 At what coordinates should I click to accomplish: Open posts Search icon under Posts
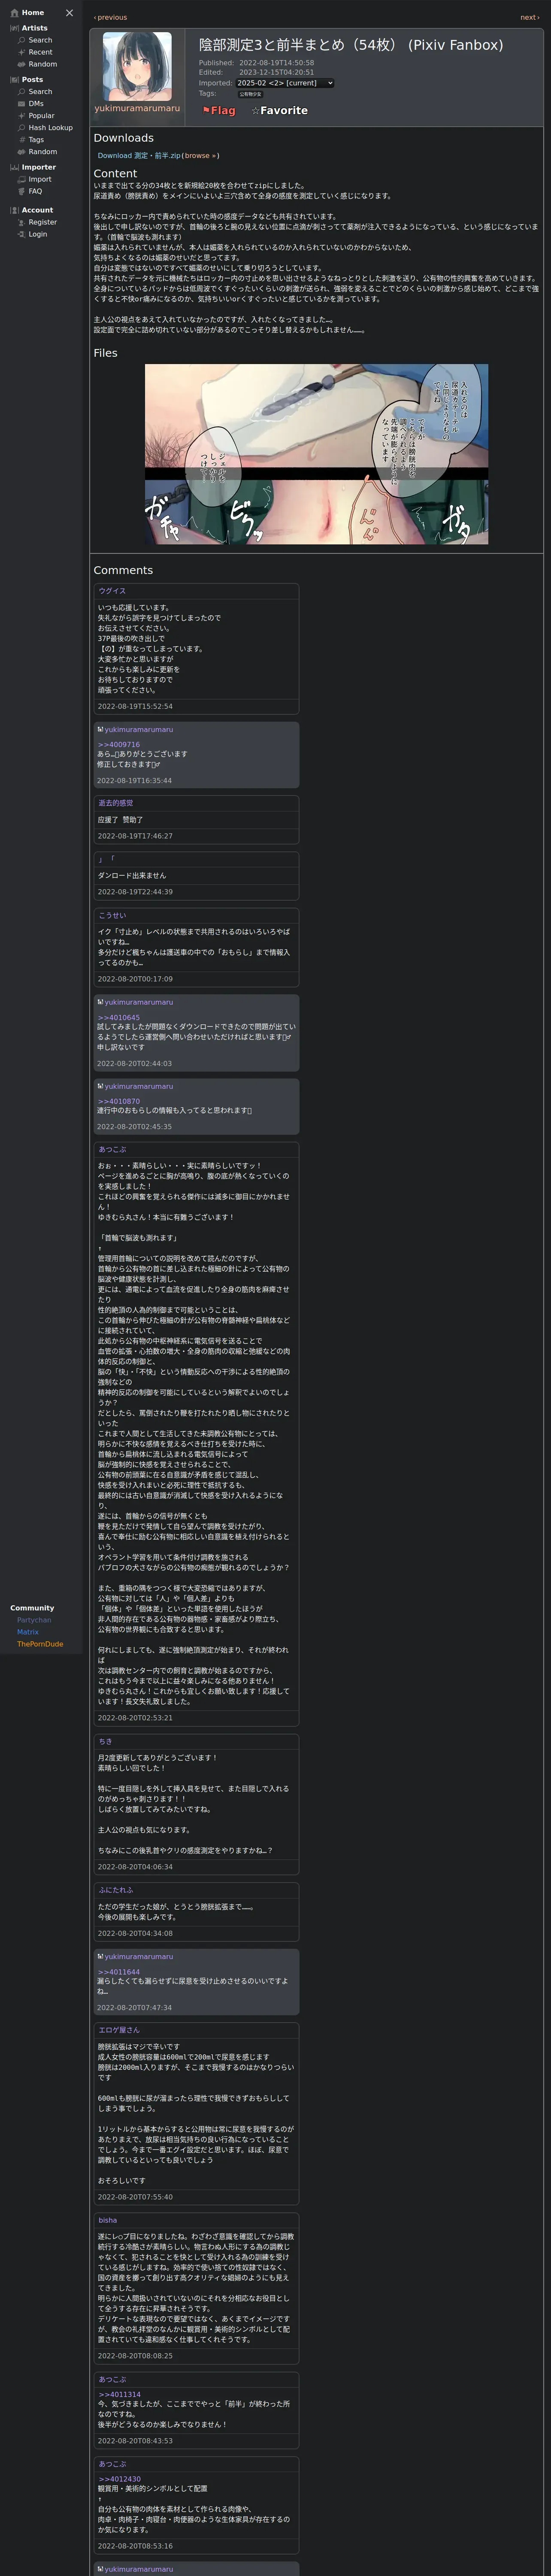(22, 91)
